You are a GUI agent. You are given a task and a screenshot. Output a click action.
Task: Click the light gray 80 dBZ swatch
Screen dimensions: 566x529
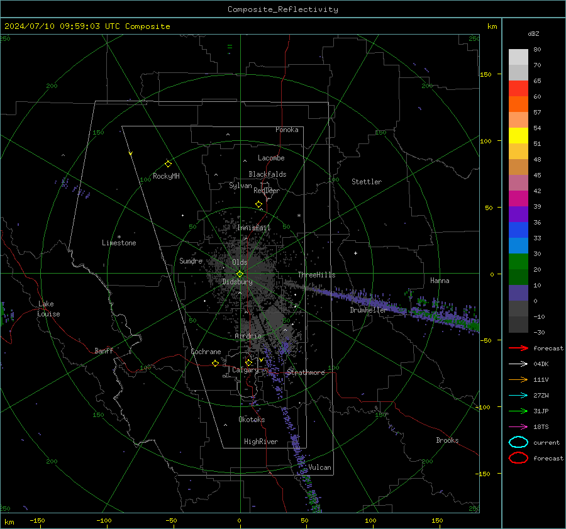(x=518, y=57)
